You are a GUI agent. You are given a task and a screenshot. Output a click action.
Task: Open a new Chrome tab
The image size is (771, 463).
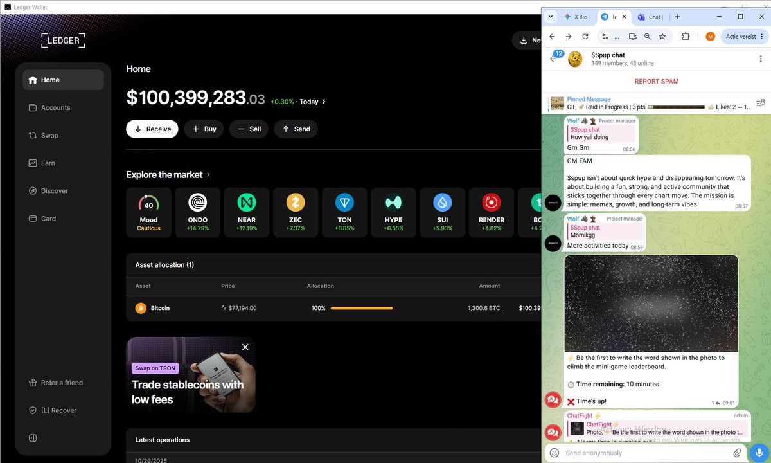(x=678, y=17)
